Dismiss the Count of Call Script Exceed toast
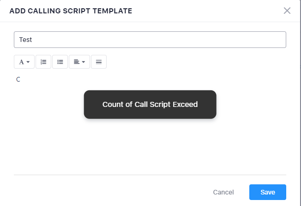Screen dimensions: 301x206 (x=150, y=105)
